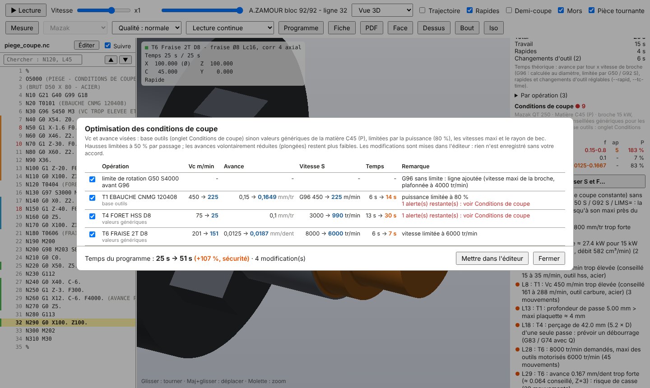The height and width of the screenshot is (388, 650).
Task: Click the Programme button
Action: [301, 28]
